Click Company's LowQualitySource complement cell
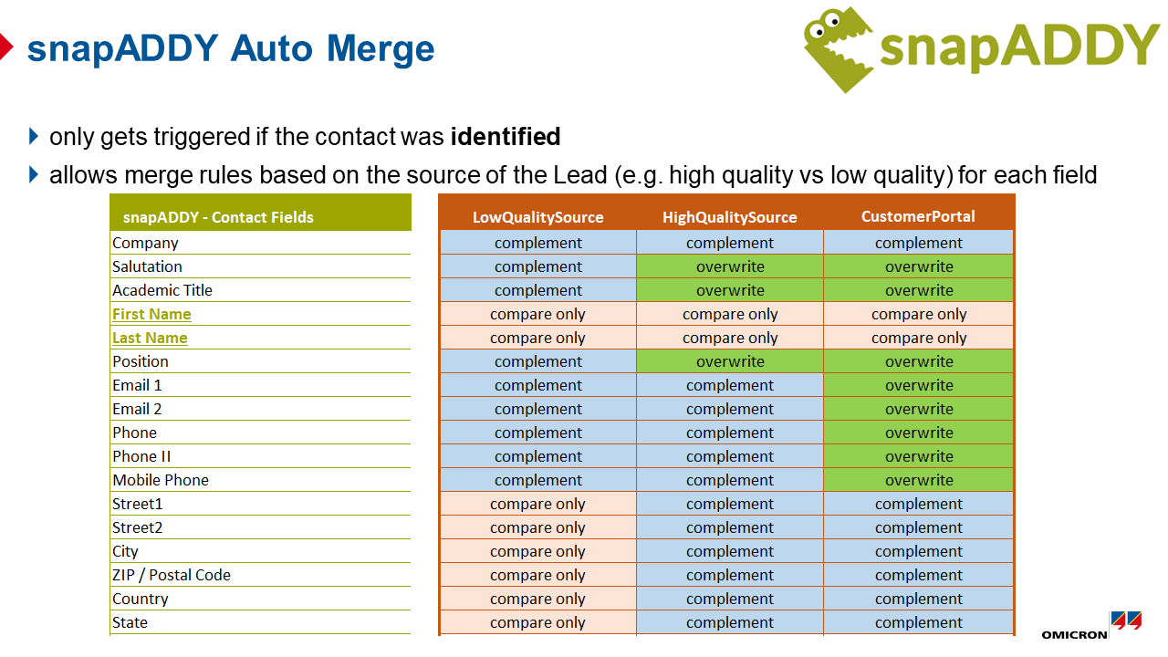The width and height of the screenshot is (1168, 657). click(538, 243)
